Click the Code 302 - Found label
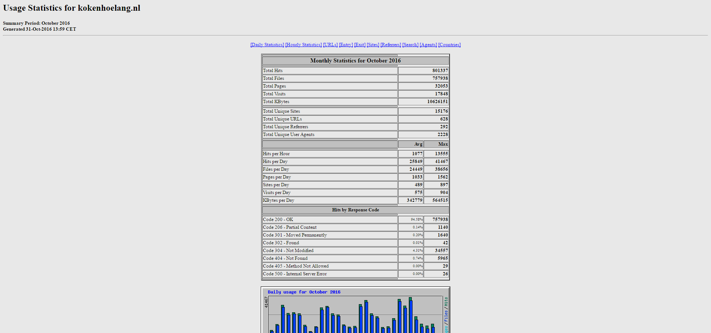711x333 pixels. click(x=281, y=243)
